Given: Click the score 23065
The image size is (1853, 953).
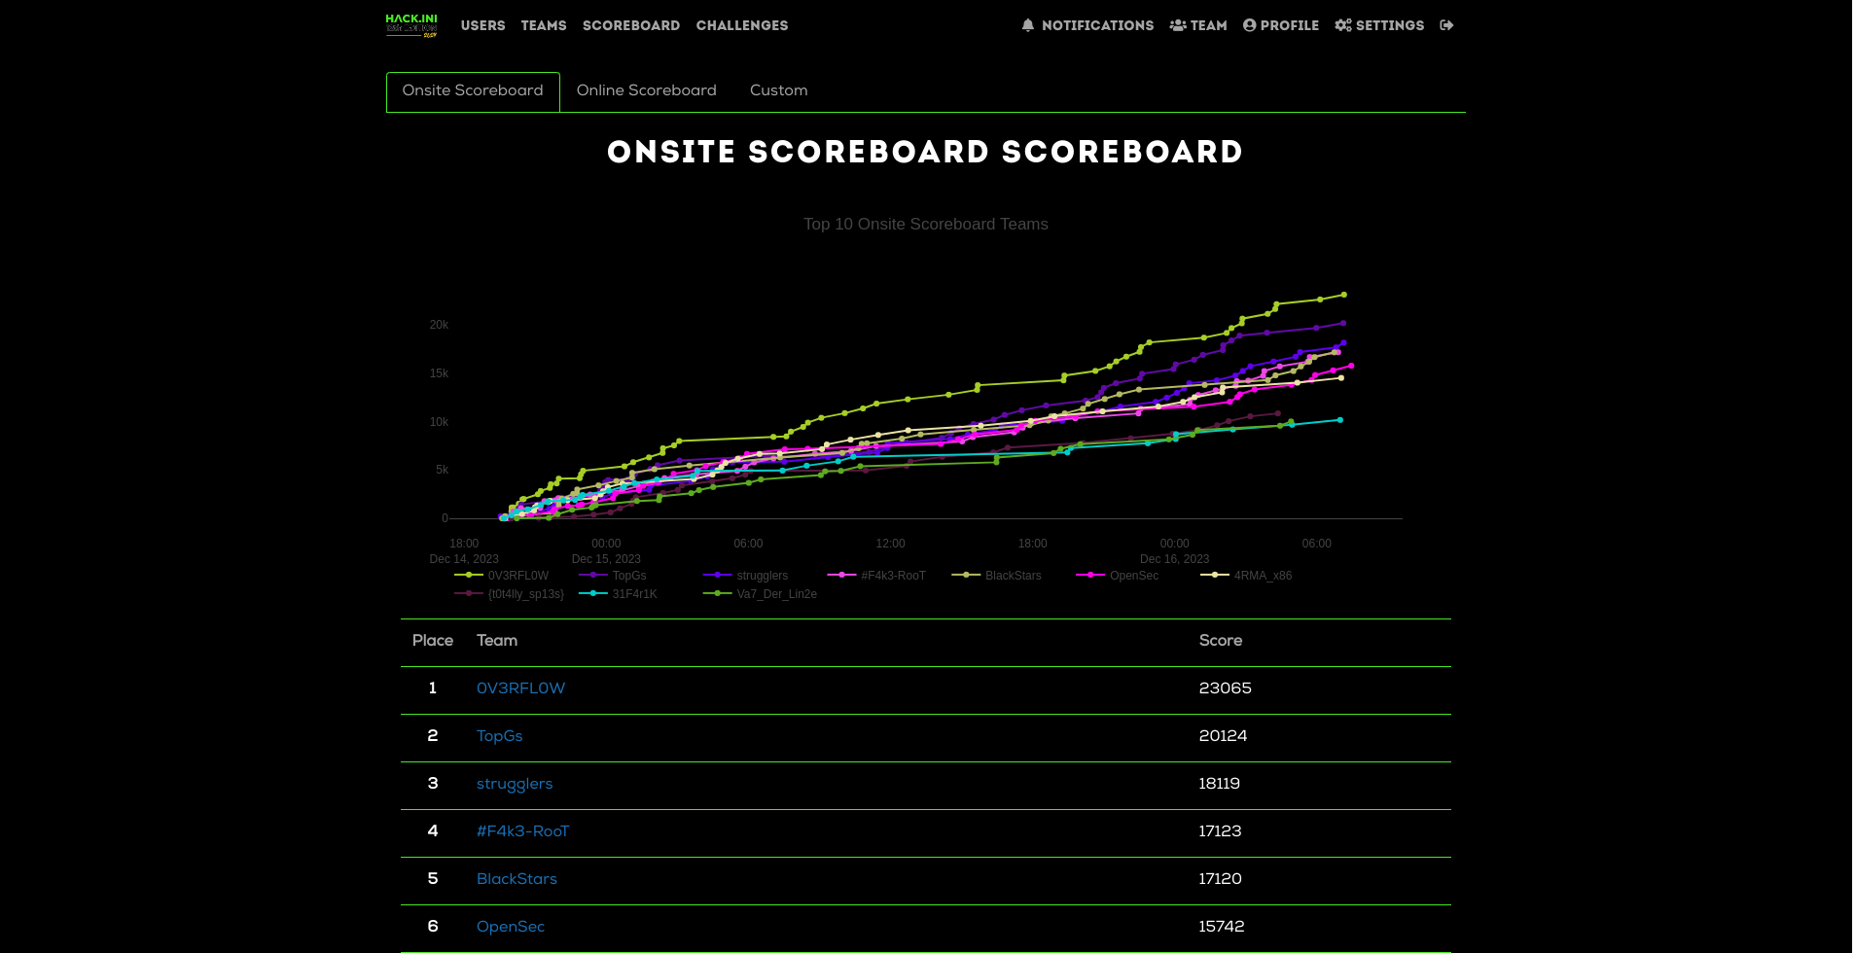Looking at the screenshot, I should (x=1225, y=688).
